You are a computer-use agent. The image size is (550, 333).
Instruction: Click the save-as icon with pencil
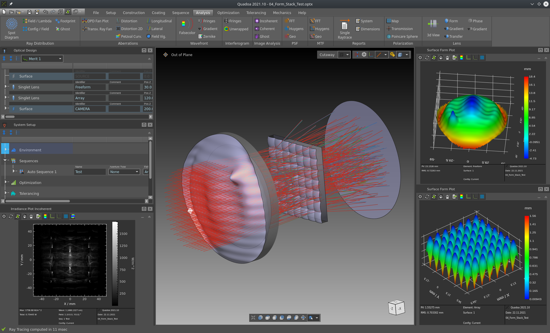coord(37,12)
